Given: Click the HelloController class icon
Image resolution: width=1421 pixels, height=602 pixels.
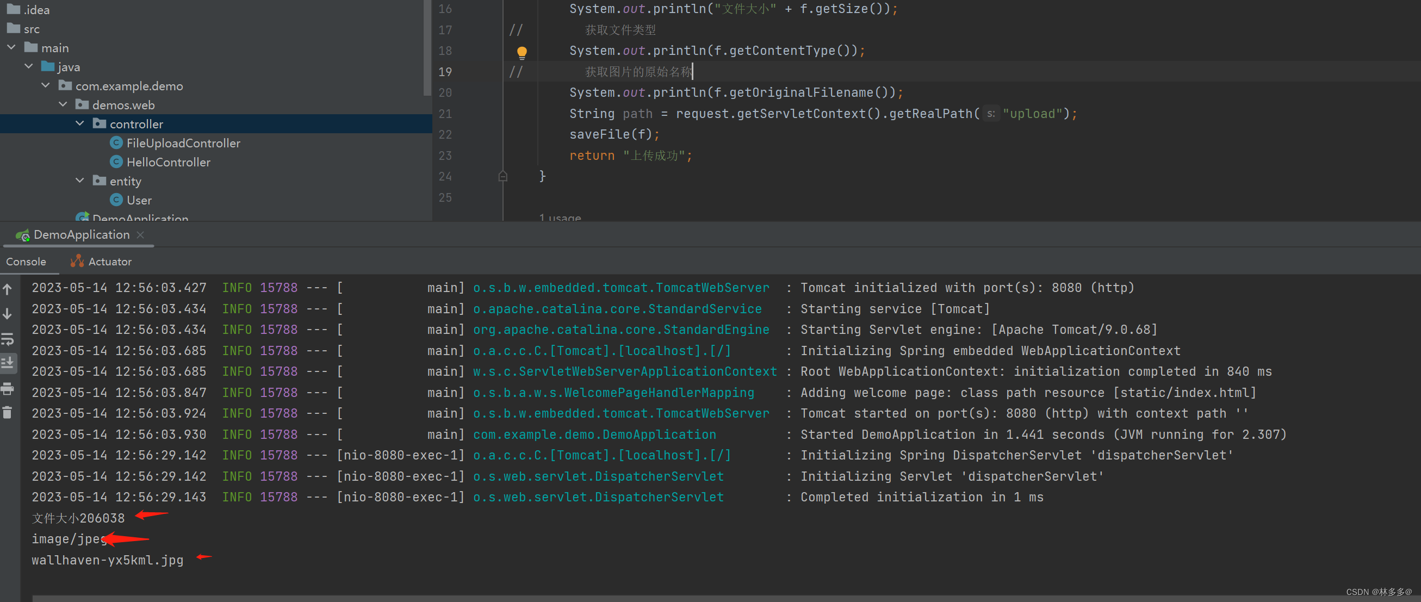Looking at the screenshot, I should tap(116, 162).
